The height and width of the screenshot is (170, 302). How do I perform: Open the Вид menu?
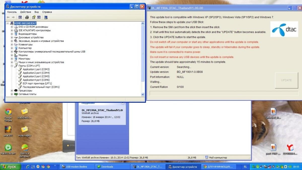pyautogui.click(x=36, y=12)
